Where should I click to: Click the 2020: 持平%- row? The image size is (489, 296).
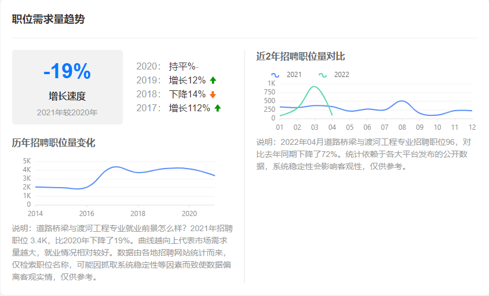(x=167, y=67)
